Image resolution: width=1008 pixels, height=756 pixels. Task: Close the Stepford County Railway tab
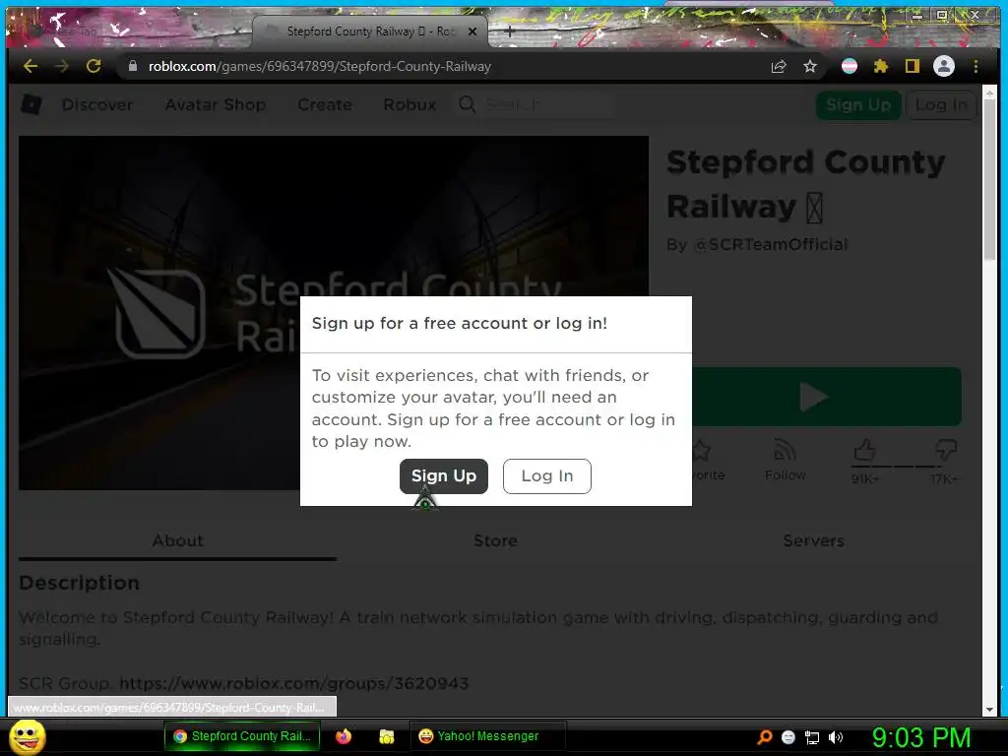click(472, 31)
